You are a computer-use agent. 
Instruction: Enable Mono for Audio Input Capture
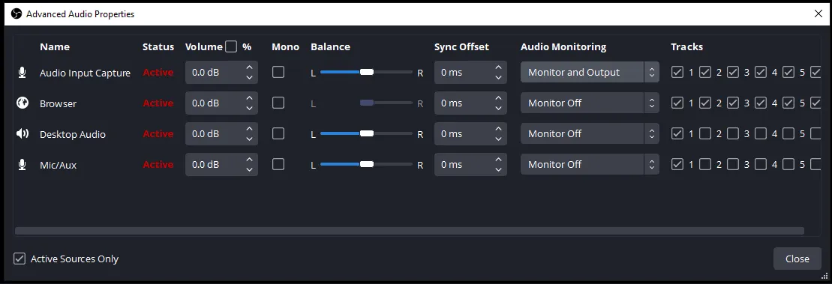(278, 72)
